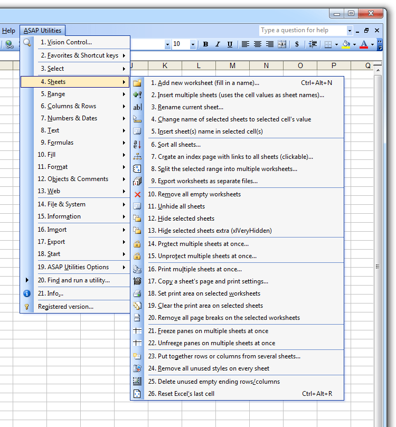Click the Restore Window button for the workbook

coord(366,31)
